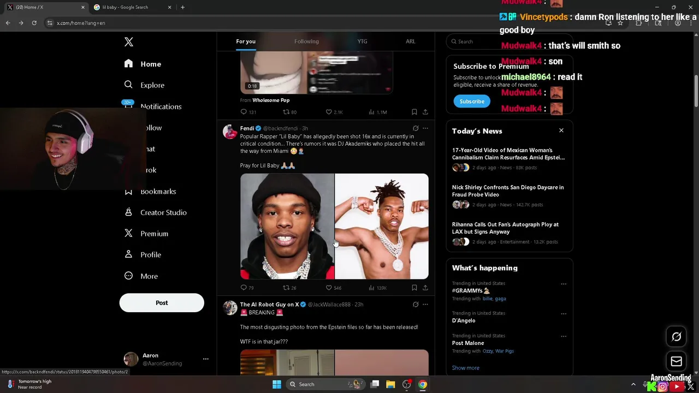
Task: Open the Bookmarks sidebar item
Action: point(150,192)
